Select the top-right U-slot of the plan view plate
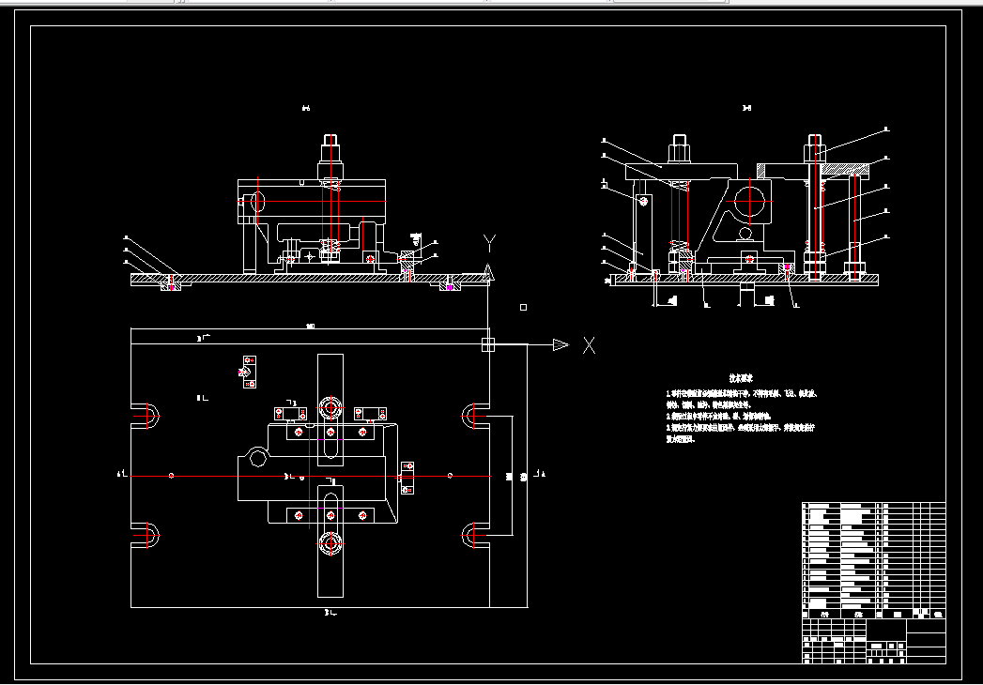The image size is (983, 685). click(x=476, y=416)
